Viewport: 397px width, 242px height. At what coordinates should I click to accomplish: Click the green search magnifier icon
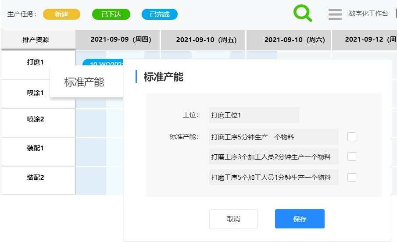[302, 13]
